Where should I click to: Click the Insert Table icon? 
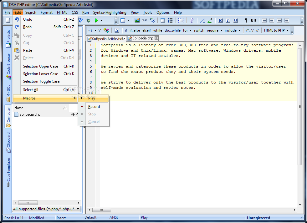162,20
